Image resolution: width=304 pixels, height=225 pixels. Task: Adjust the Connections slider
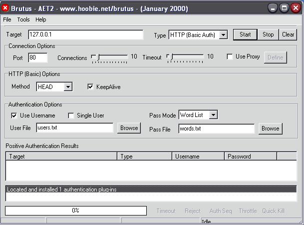click(109, 57)
